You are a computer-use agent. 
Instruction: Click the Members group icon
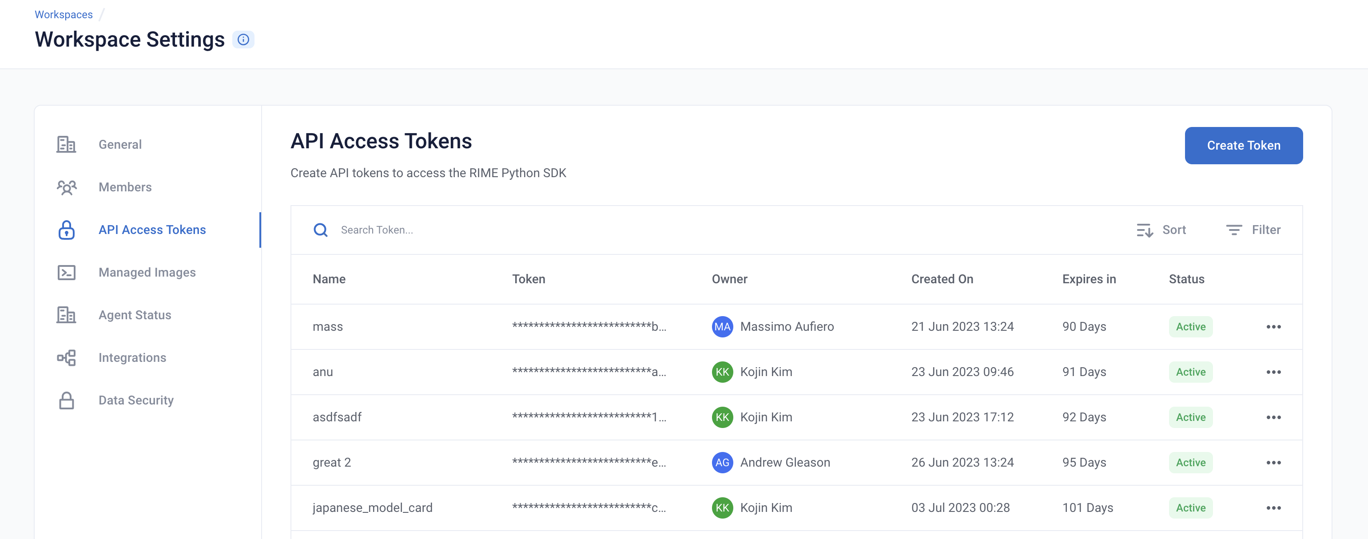click(x=67, y=186)
